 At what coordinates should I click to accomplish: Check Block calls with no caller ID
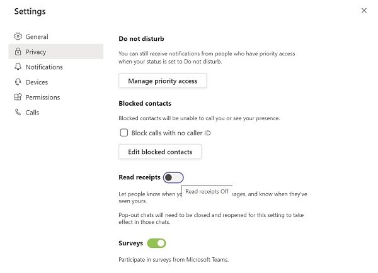pyautogui.click(x=123, y=133)
